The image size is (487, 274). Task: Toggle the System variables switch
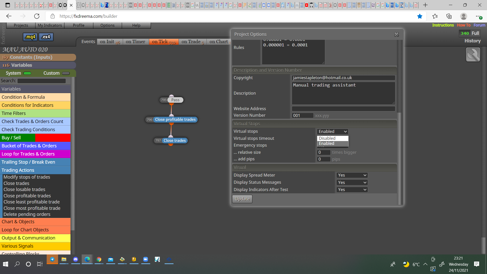point(27,73)
